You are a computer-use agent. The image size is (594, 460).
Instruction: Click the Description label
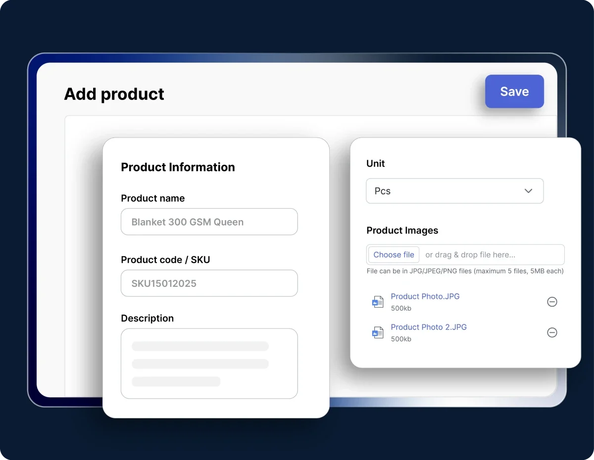(x=147, y=318)
